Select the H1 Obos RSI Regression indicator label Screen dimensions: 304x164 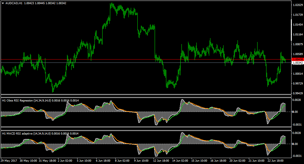(x=40, y=101)
